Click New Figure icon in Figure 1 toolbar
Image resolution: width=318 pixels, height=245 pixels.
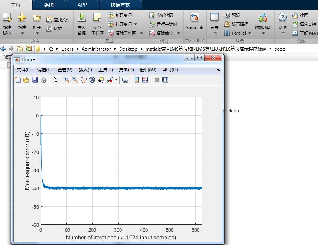click(x=18, y=80)
